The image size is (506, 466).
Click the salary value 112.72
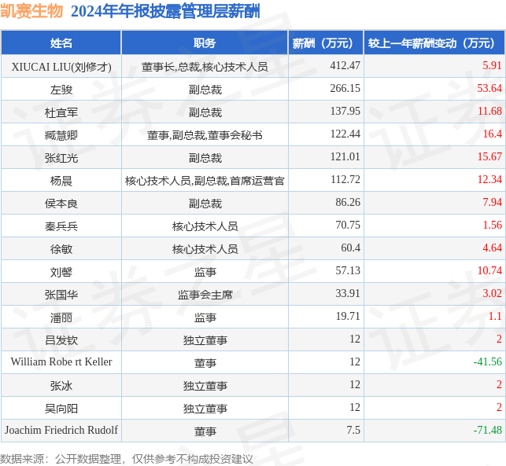[345, 179]
